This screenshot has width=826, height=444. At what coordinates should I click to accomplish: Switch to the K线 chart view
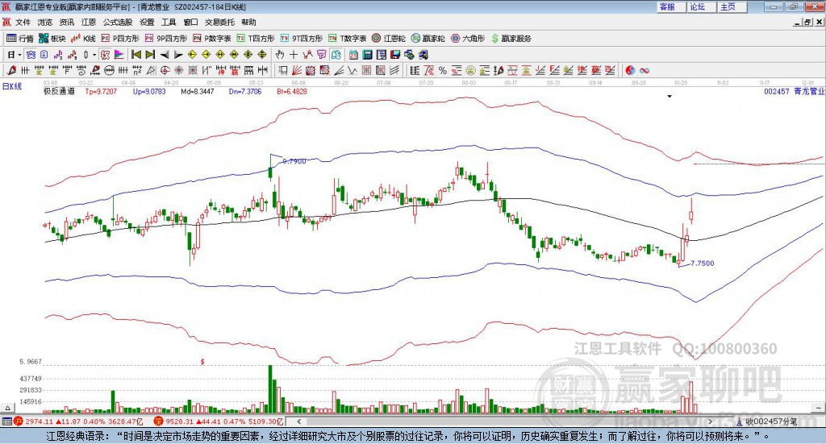point(83,39)
